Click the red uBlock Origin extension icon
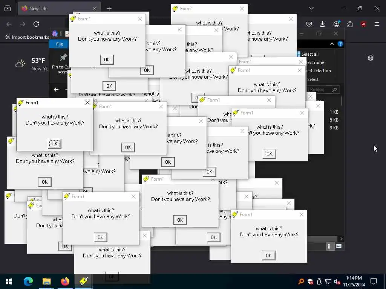This screenshot has height=289, width=386. pyautogui.click(x=363, y=24)
